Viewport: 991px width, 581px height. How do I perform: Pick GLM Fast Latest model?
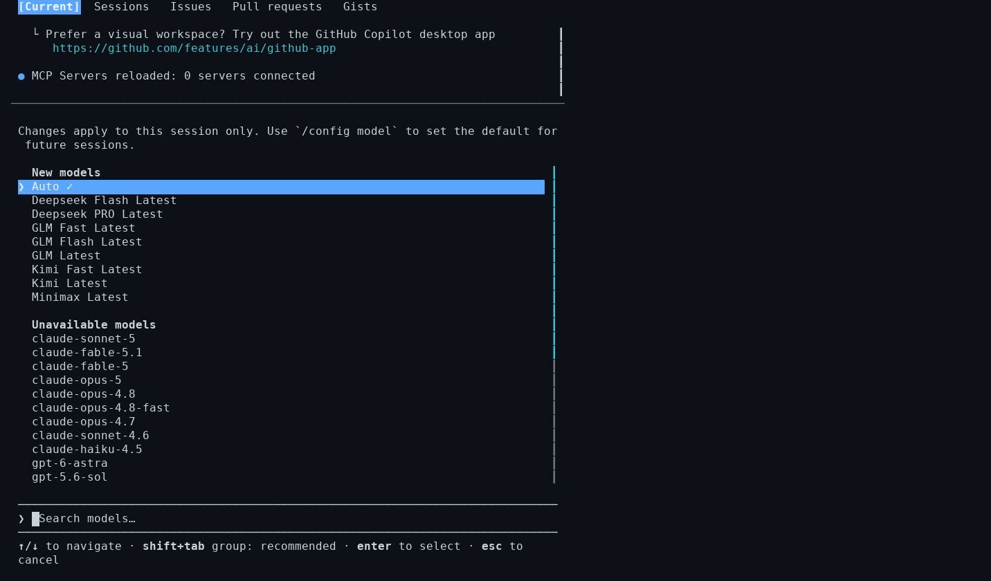click(x=84, y=228)
